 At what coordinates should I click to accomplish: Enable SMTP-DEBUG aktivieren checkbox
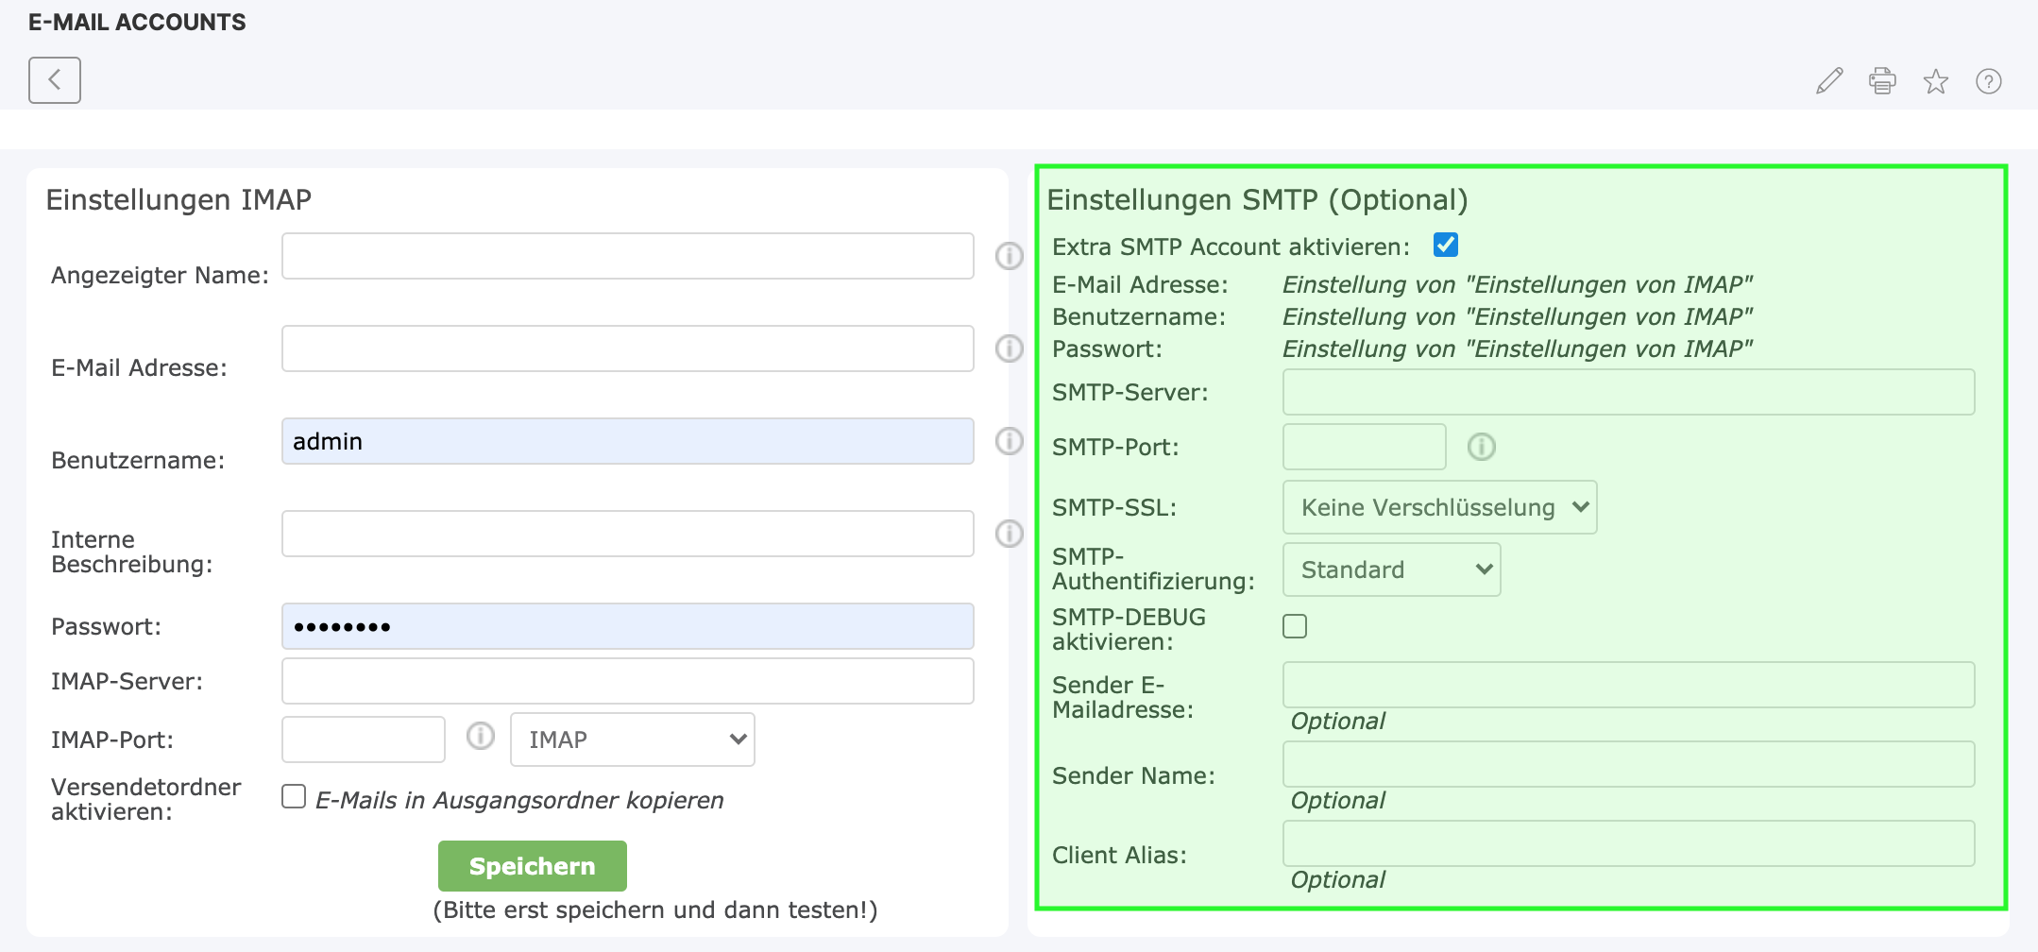click(1295, 626)
